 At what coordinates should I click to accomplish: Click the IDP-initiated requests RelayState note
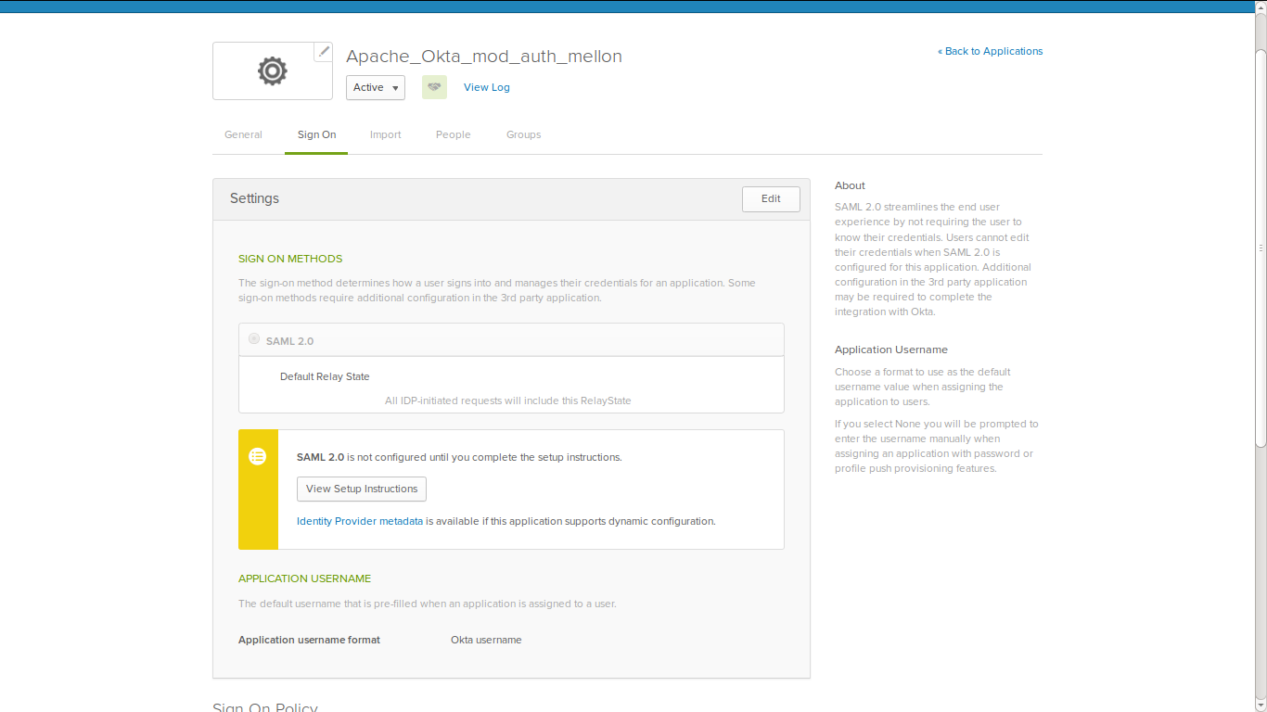click(508, 400)
